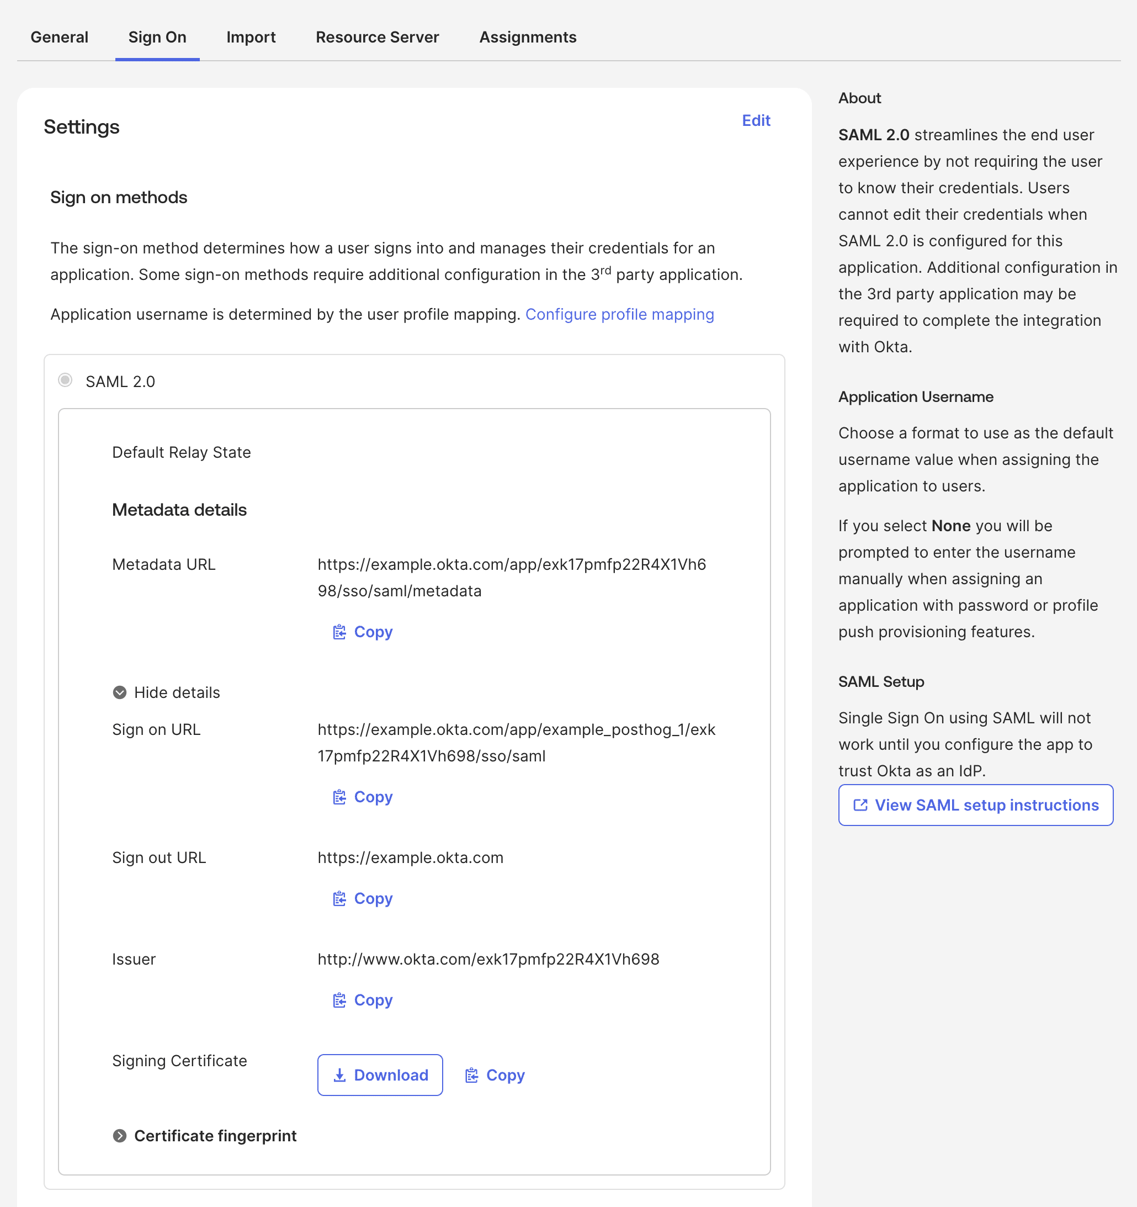Click clipboard icon for Metadata URL
1137x1207 pixels.
[x=339, y=632]
